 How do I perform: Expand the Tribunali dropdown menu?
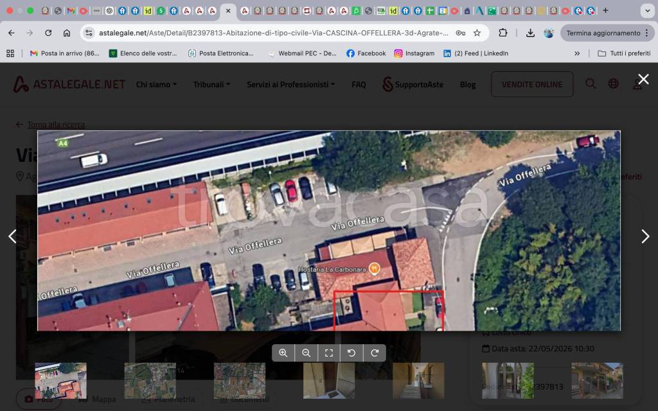click(x=211, y=84)
